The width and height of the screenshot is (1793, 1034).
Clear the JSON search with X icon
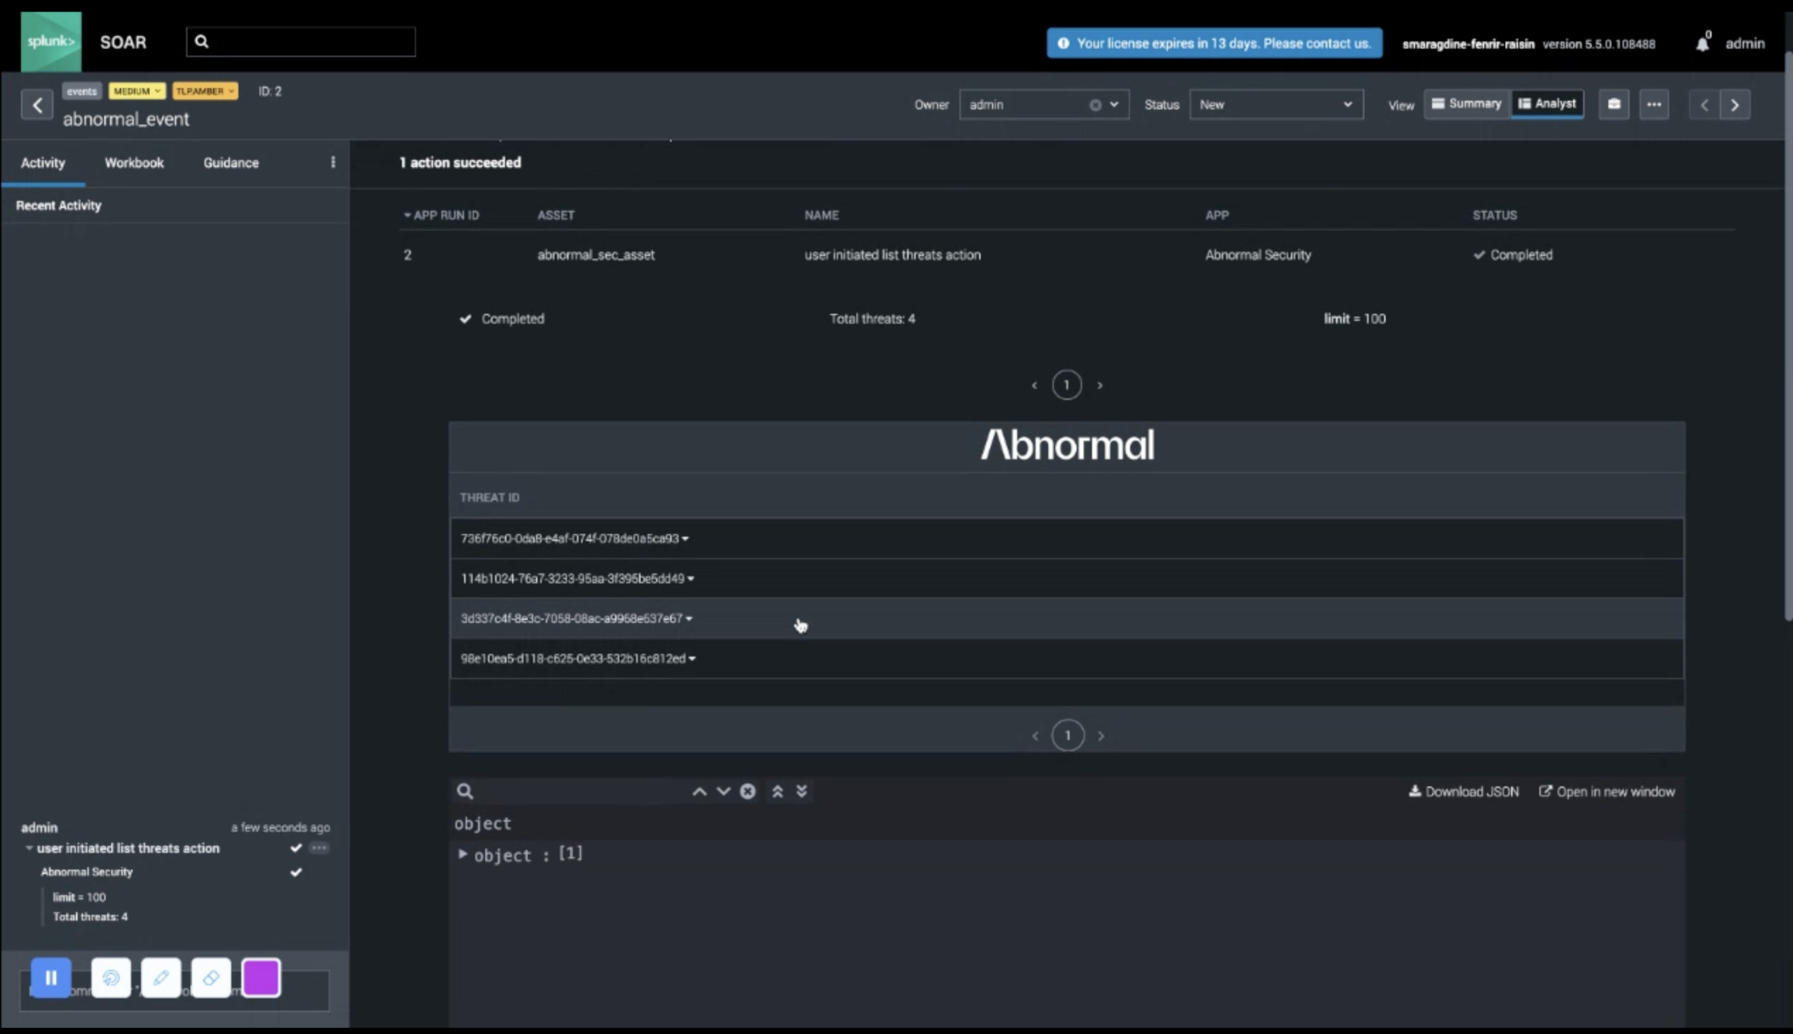pyautogui.click(x=748, y=791)
